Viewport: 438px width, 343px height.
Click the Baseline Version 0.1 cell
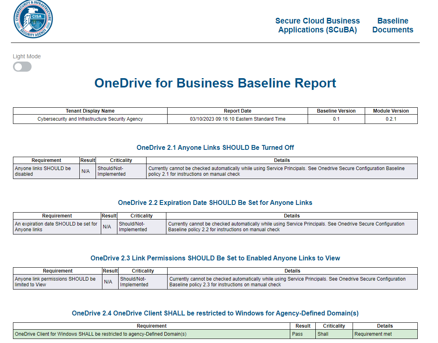click(x=336, y=119)
